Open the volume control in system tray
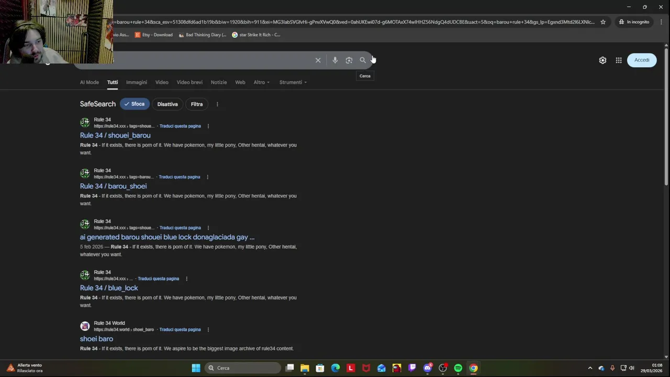Viewport: 670px width, 377px height. [x=632, y=368]
